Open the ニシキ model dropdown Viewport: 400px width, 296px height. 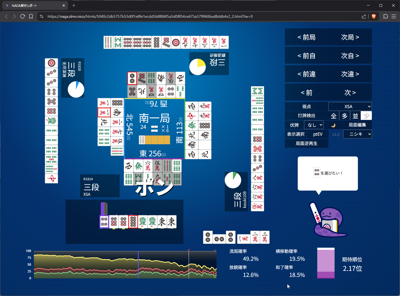pos(357,134)
